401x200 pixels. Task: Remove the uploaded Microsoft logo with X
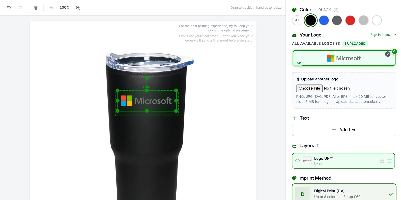388,54
